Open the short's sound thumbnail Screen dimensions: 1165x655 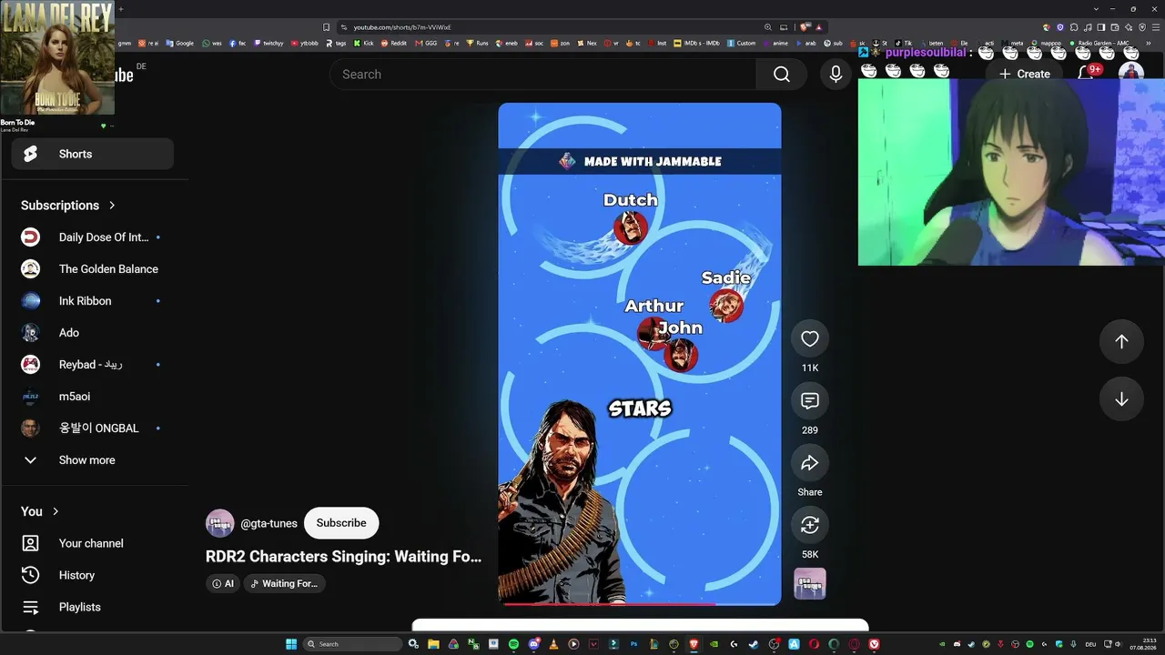[810, 584]
